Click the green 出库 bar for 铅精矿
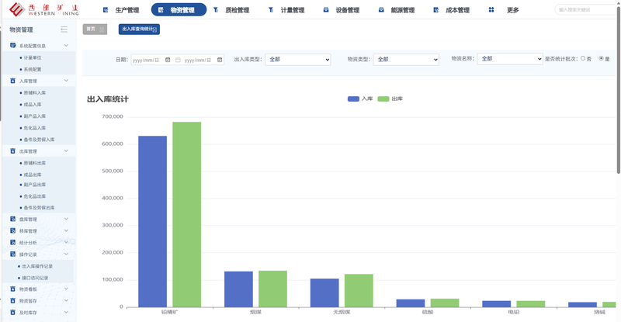Viewport: 621px width, 322px height. click(x=186, y=214)
